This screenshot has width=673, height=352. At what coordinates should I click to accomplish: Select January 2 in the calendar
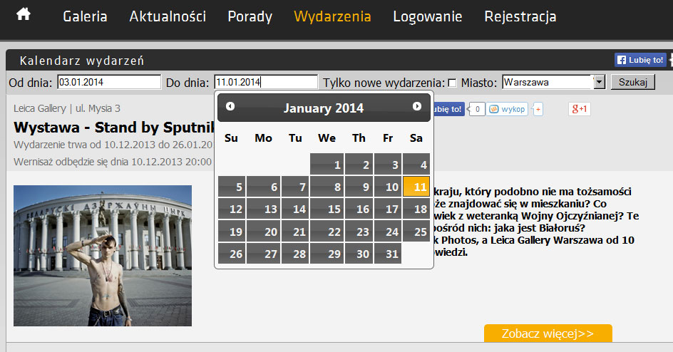[359, 164]
